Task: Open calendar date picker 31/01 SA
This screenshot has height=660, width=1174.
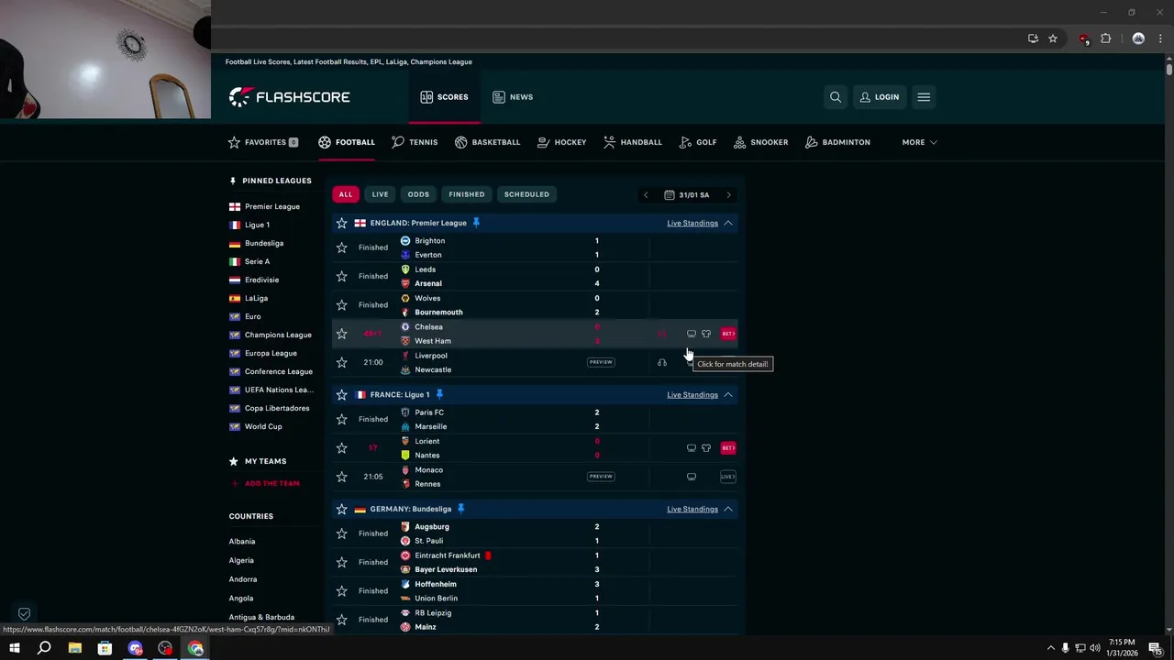Action: [x=687, y=194]
